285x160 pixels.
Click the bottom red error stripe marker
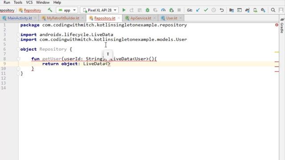click(277, 72)
